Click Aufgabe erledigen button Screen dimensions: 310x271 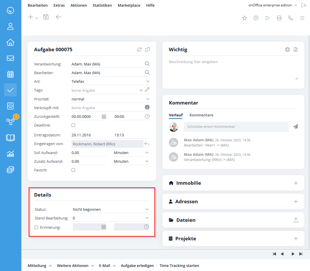(x=137, y=265)
